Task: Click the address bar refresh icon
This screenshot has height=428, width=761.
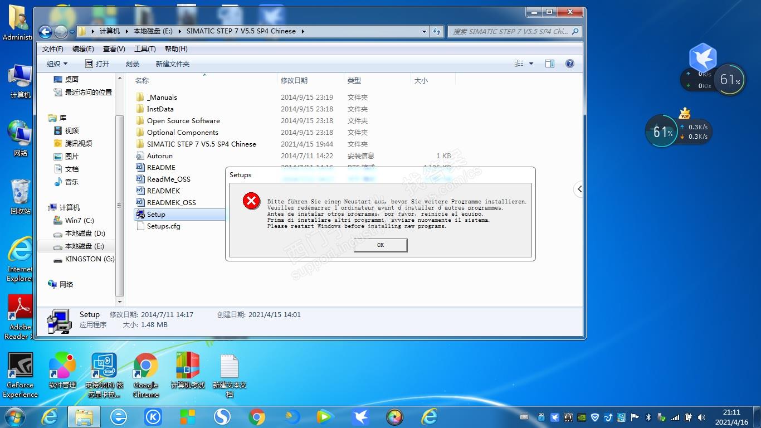Action: click(x=437, y=31)
